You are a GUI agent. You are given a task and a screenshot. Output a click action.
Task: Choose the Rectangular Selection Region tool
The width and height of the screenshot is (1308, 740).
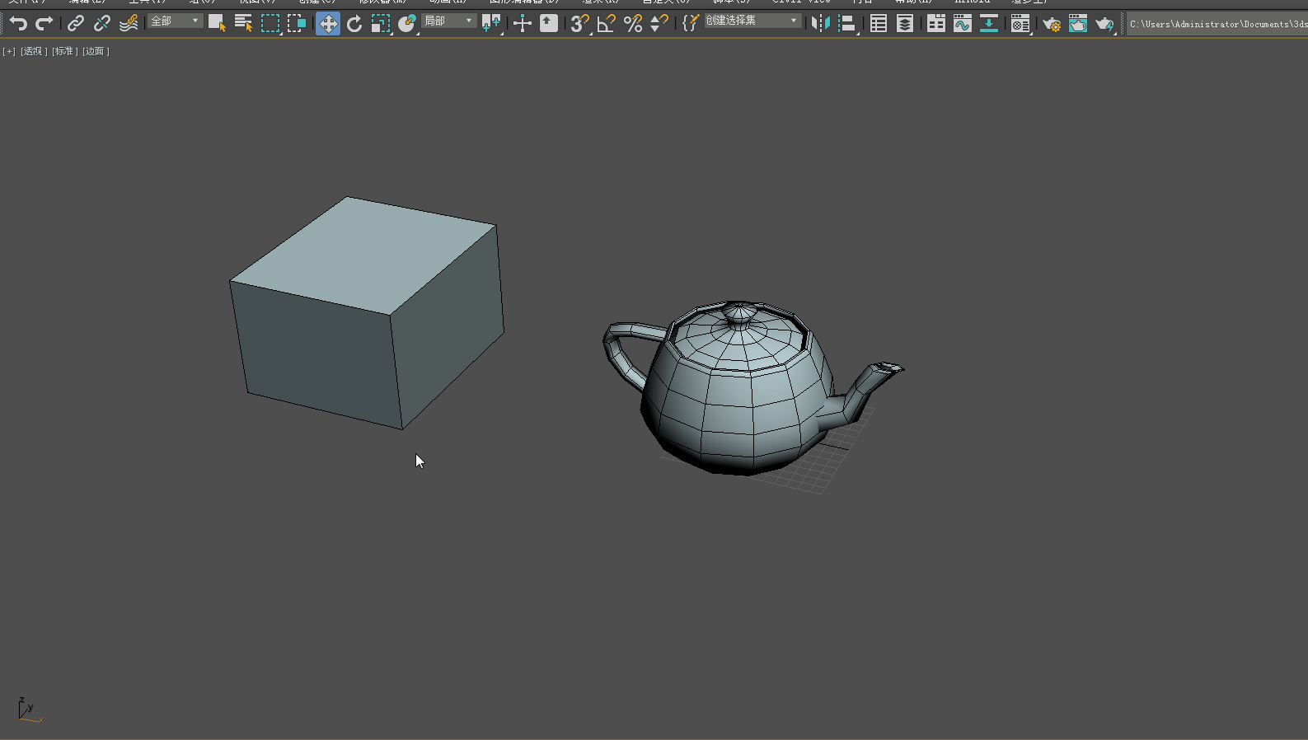(270, 24)
